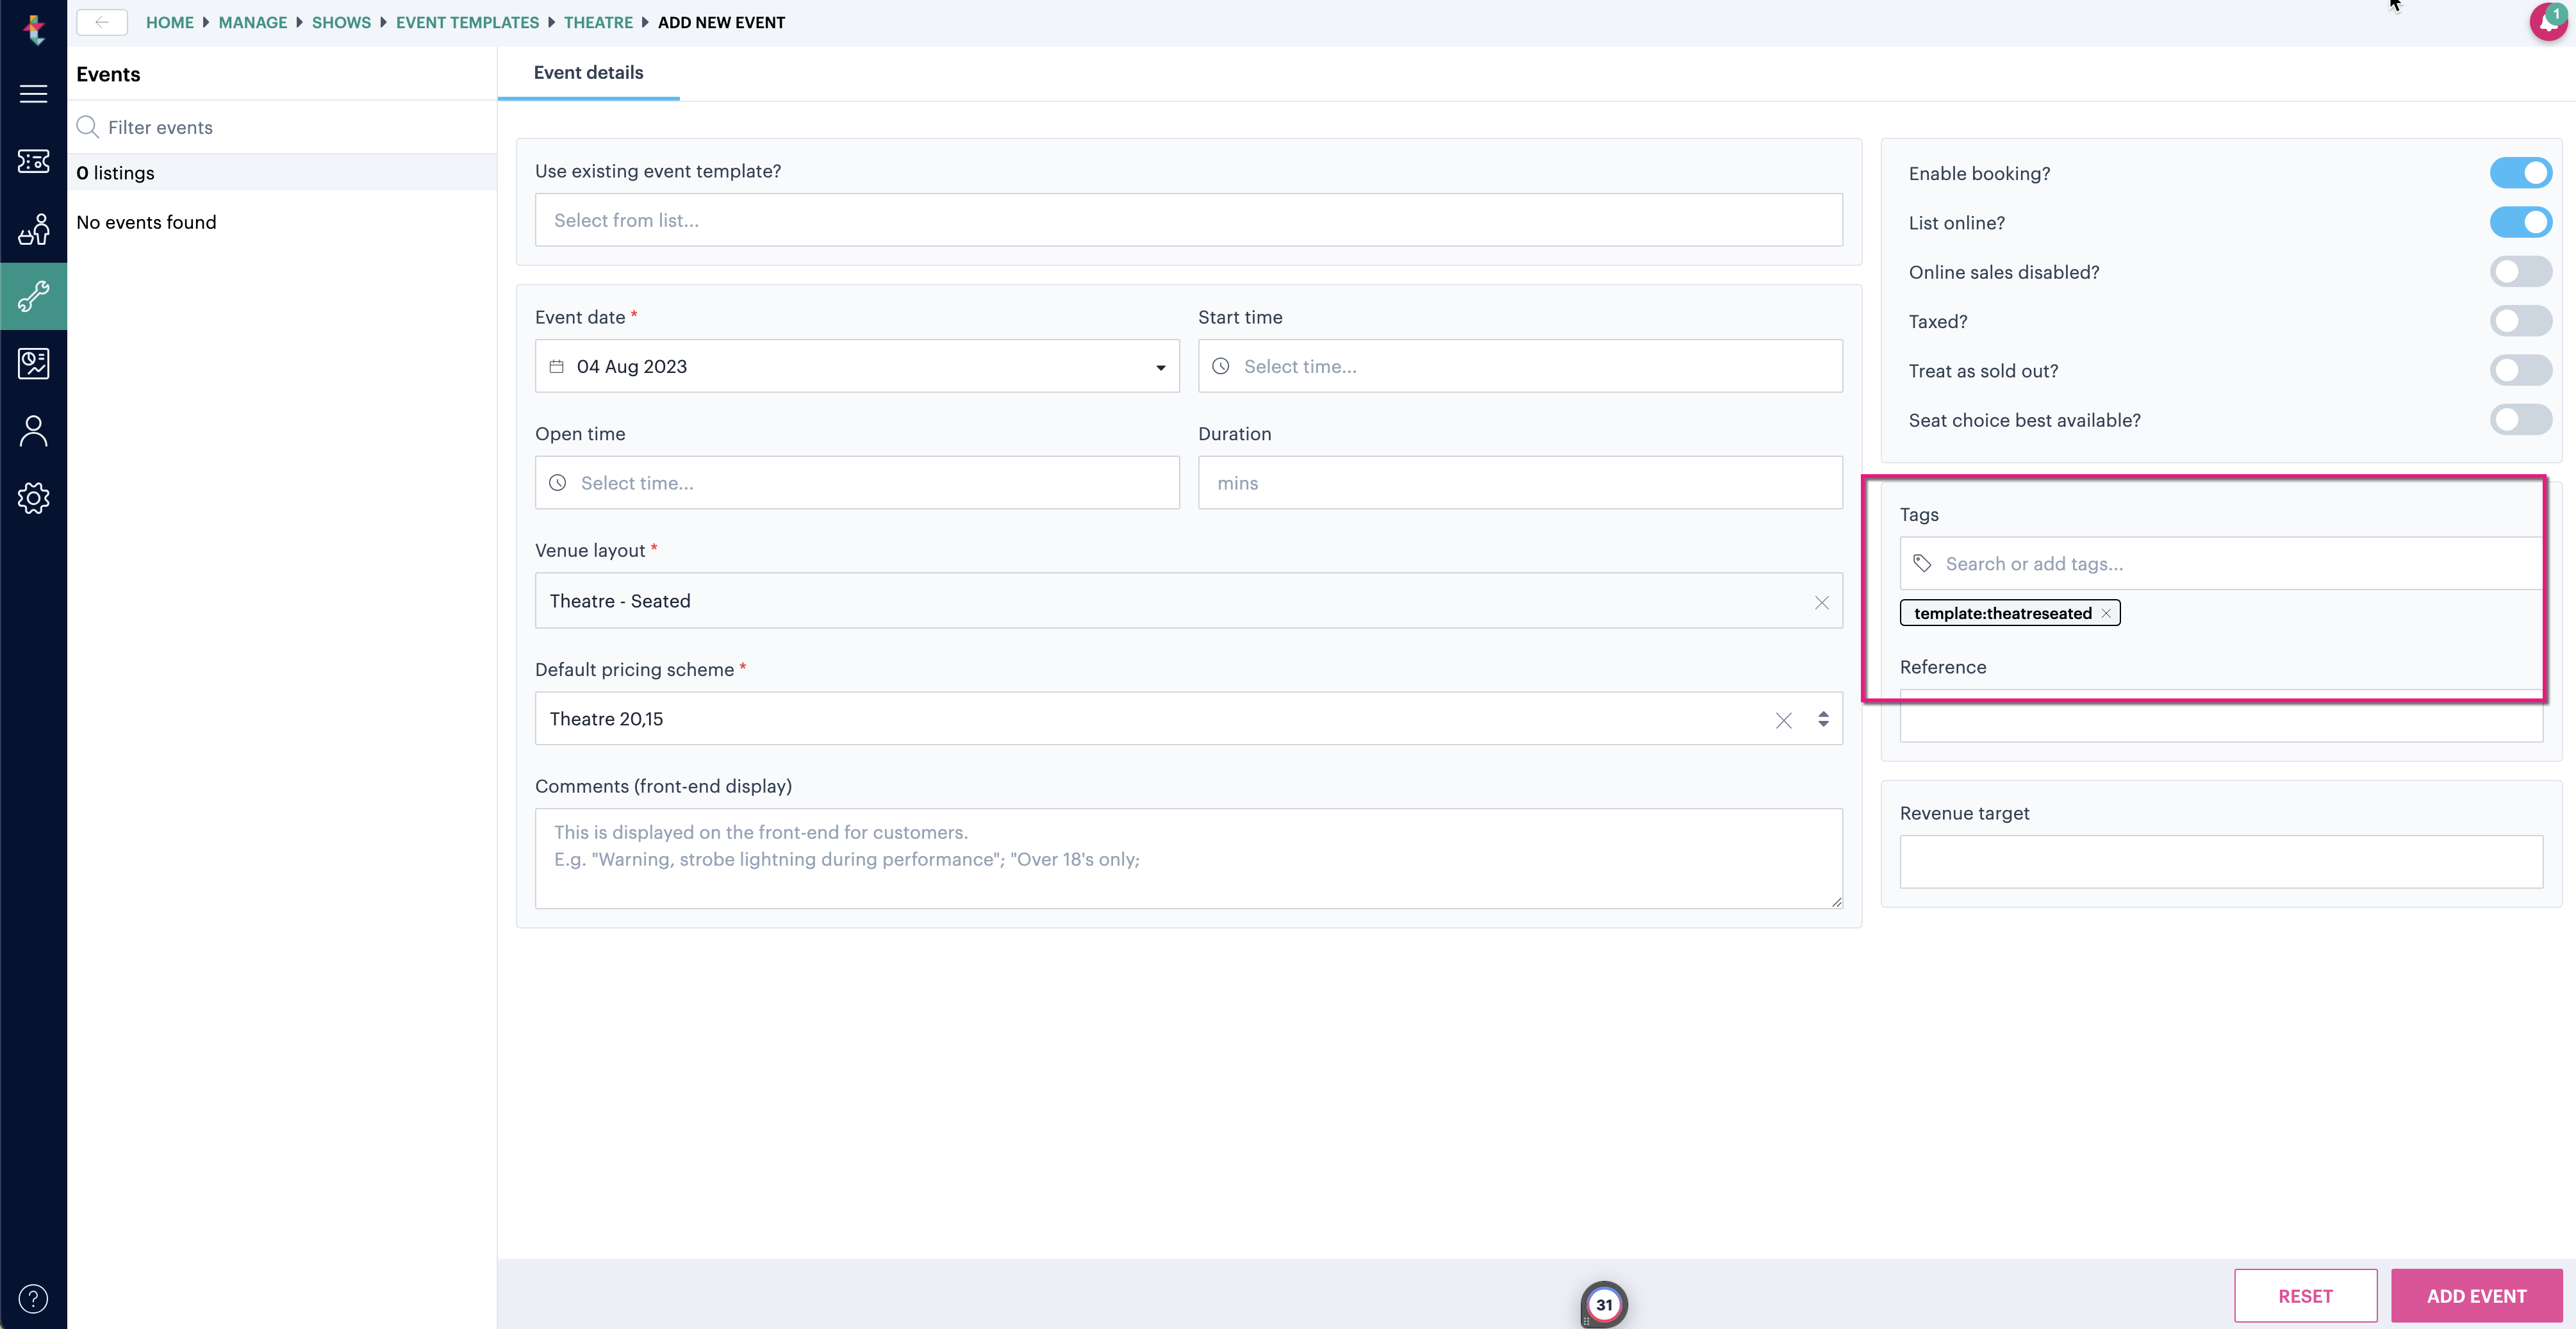The image size is (2576, 1329).
Task: Remove the template:theatreseated tag
Action: [x=2106, y=613]
